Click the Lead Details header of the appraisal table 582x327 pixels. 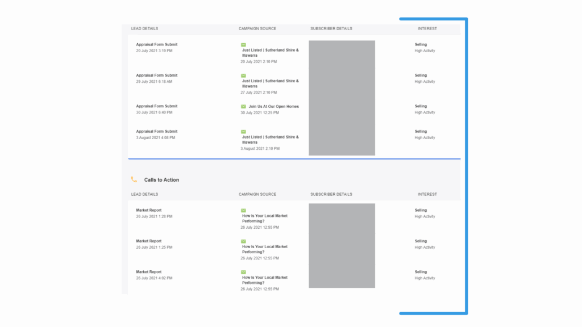click(144, 28)
